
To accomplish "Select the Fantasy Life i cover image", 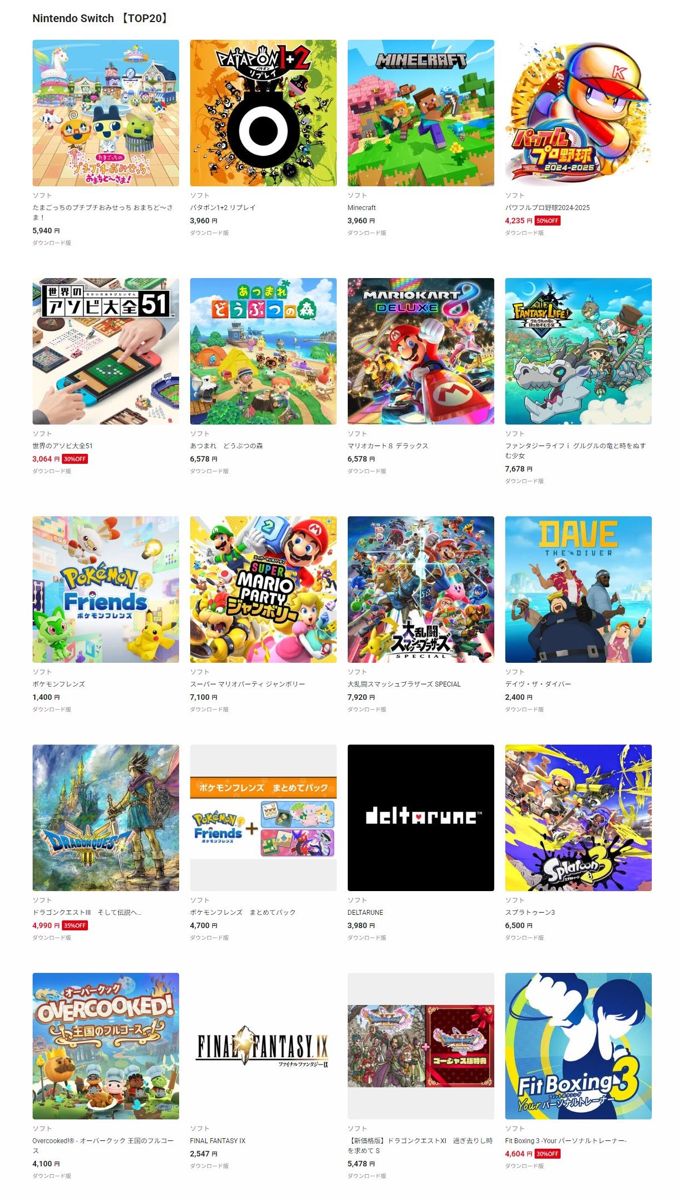I will click(x=578, y=351).
